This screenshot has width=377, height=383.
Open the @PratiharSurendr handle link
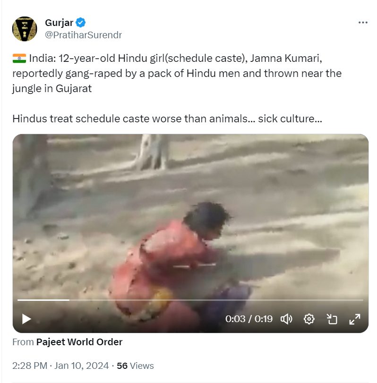[83, 35]
